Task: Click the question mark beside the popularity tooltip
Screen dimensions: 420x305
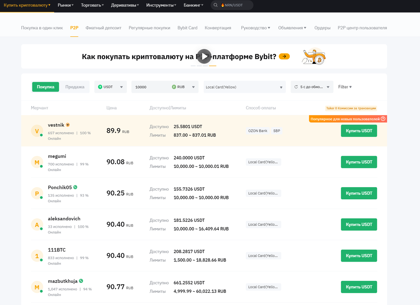Action: 383,119
